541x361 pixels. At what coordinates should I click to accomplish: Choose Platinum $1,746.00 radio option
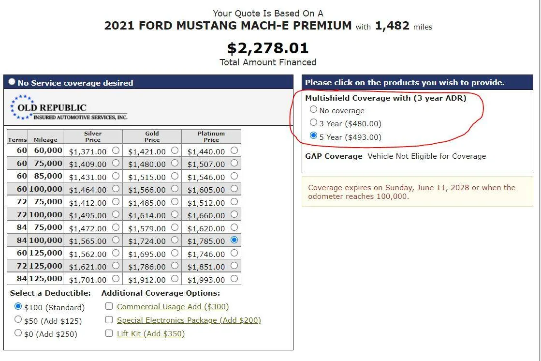234,253
